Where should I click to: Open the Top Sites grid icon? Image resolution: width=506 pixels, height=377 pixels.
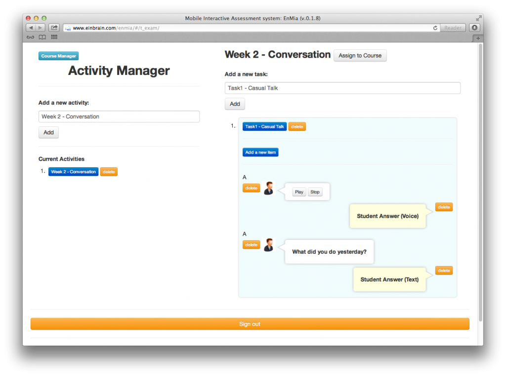tap(54, 37)
